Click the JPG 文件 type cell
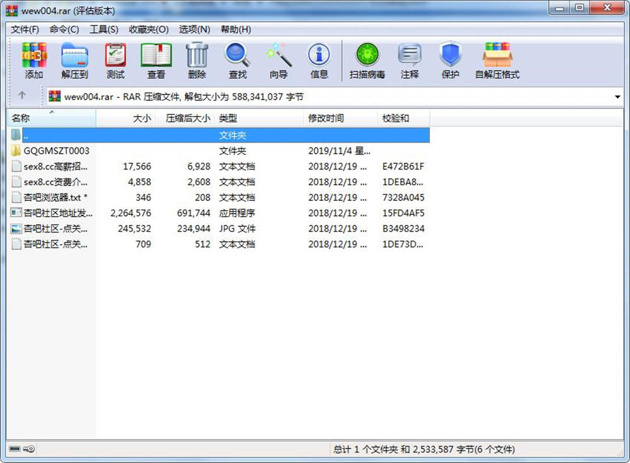 tap(237, 229)
